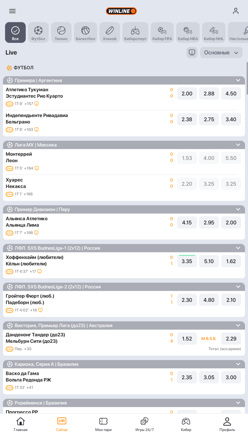Viewport: 248px width, 434px height.
Task: Go to the Главная tab
Action: tap(21, 424)
